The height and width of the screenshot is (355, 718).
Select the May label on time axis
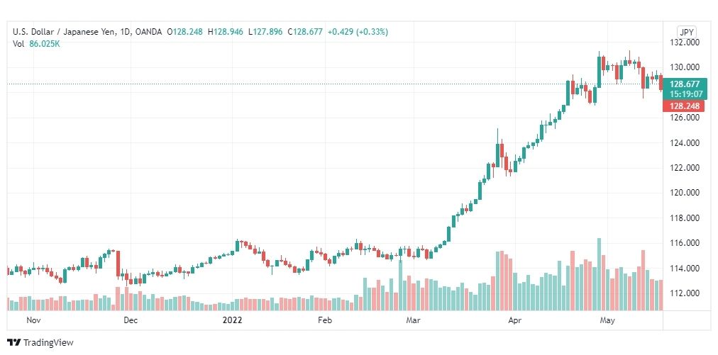(607, 320)
